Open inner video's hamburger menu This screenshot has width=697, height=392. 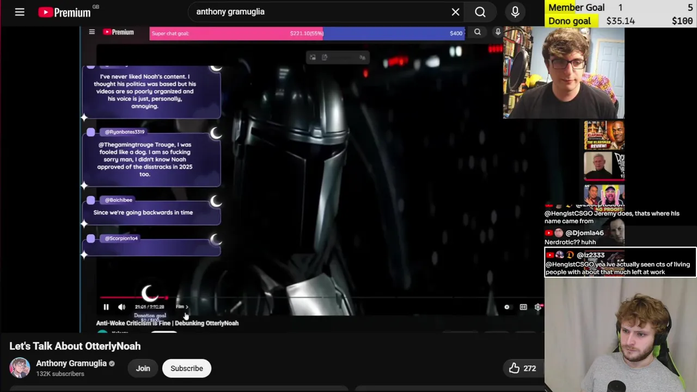(x=92, y=32)
